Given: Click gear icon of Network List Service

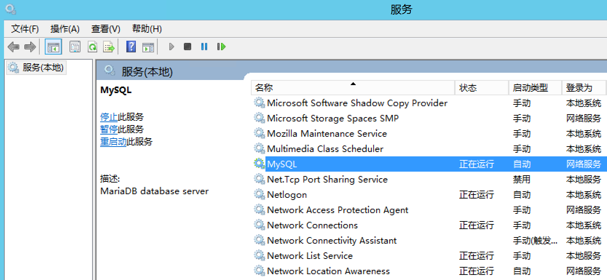Looking at the screenshot, I should 259,255.
